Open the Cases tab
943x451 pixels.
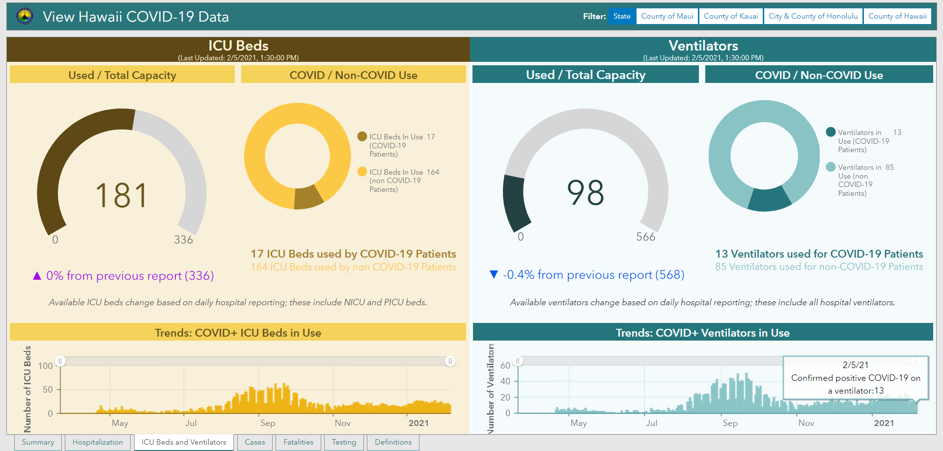255,442
